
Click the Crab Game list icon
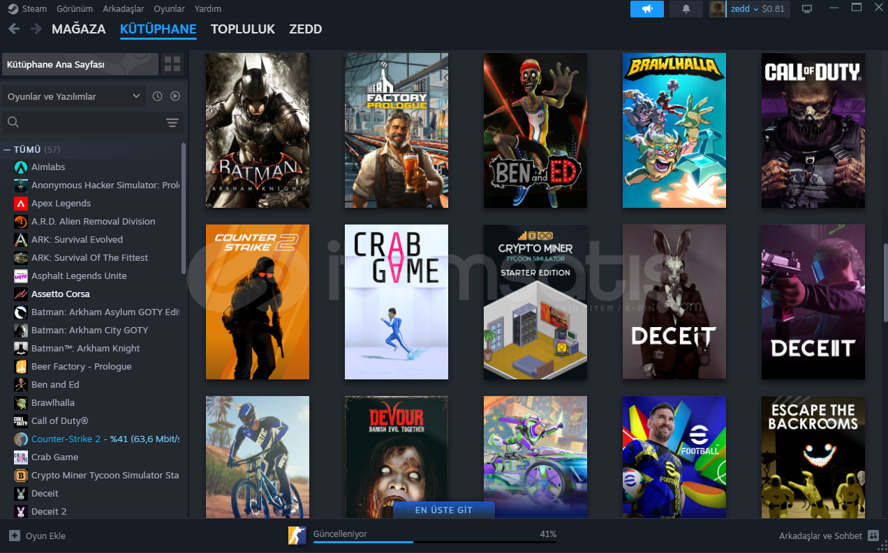coord(21,457)
